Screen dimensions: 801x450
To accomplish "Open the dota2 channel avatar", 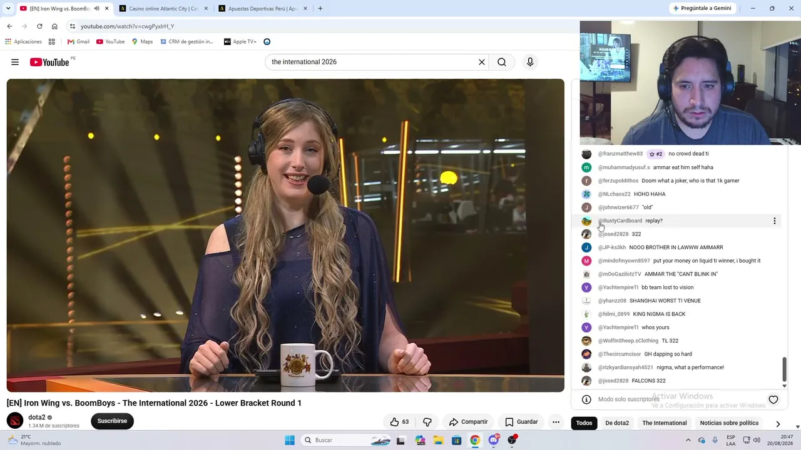I will 15,421.
